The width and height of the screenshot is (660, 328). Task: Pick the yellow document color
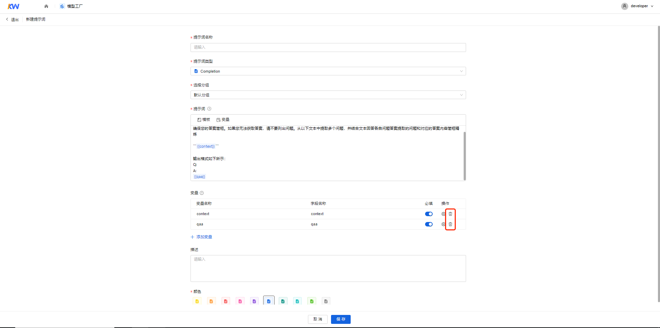197,301
